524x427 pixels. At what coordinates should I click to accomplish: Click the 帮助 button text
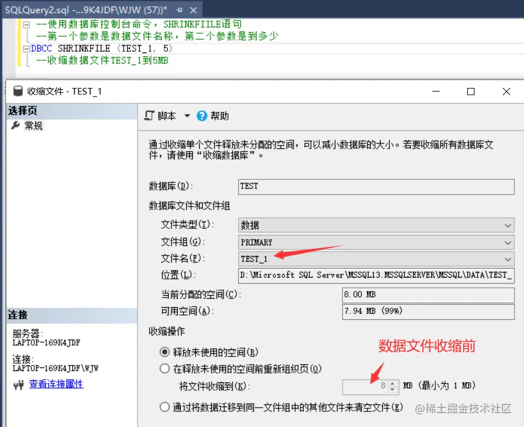219,116
